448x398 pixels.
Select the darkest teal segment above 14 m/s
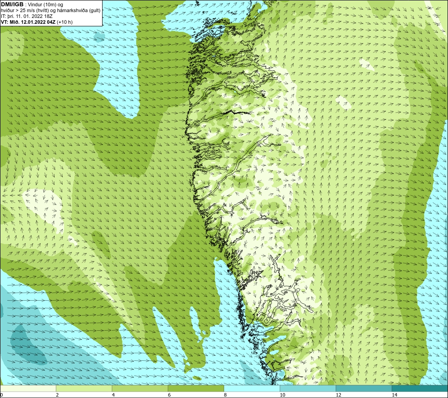pyautogui.click(x=420, y=389)
